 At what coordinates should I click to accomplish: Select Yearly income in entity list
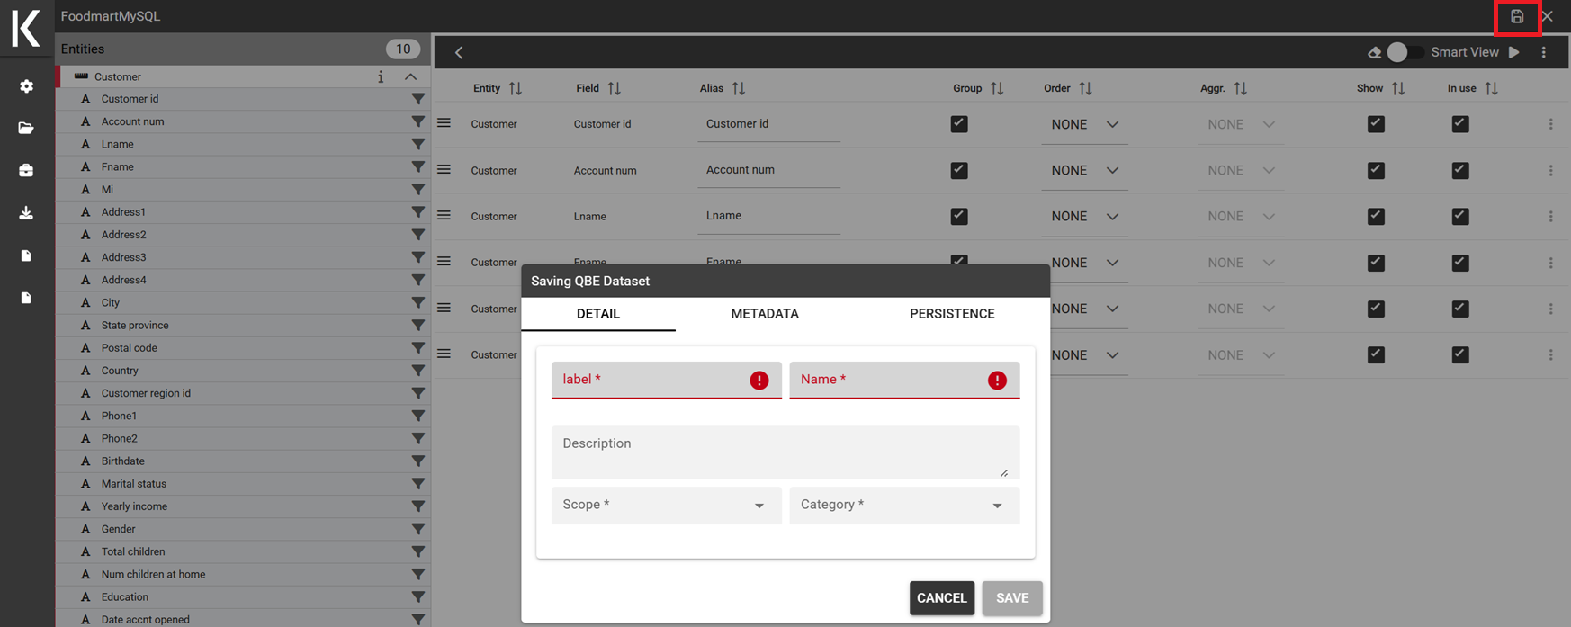click(x=134, y=506)
